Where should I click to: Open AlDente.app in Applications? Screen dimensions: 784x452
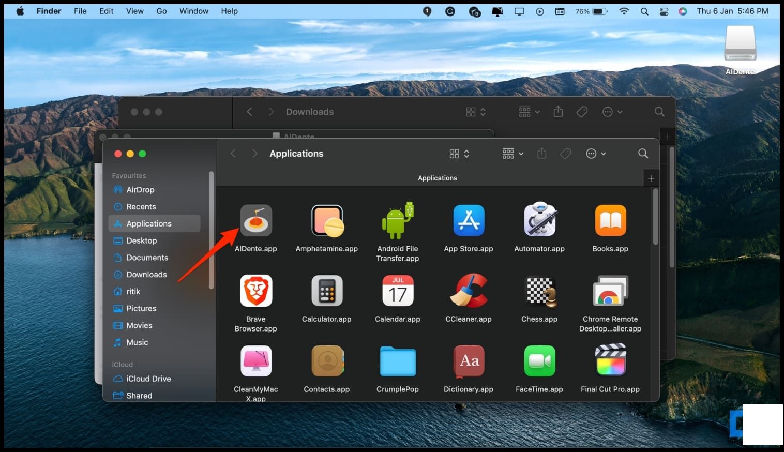(256, 220)
